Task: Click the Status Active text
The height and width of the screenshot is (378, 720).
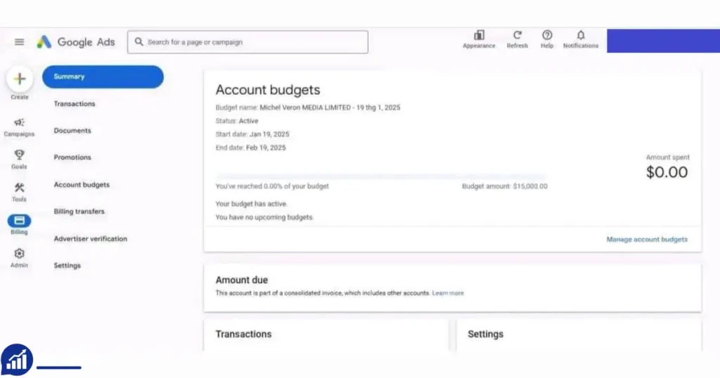Action: pos(237,121)
